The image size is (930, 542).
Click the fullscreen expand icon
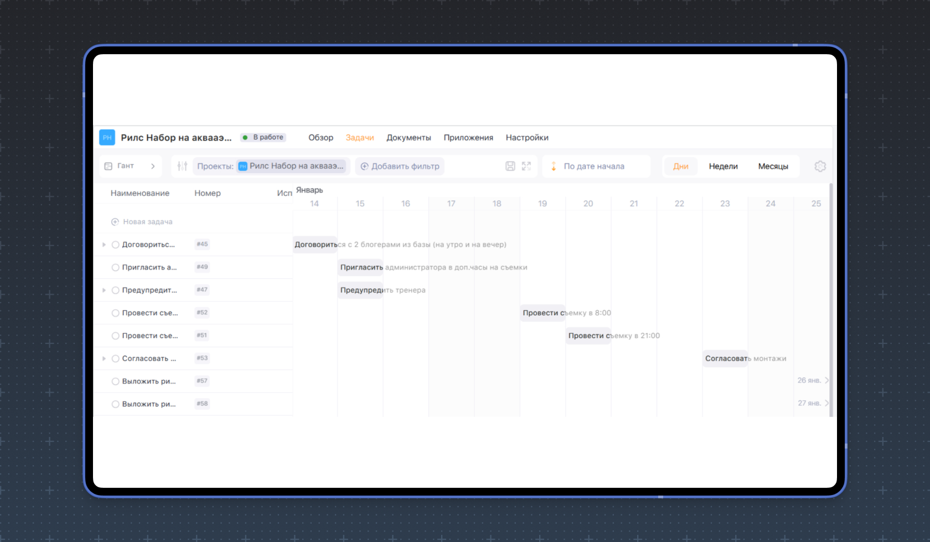(x=526, y=166)
